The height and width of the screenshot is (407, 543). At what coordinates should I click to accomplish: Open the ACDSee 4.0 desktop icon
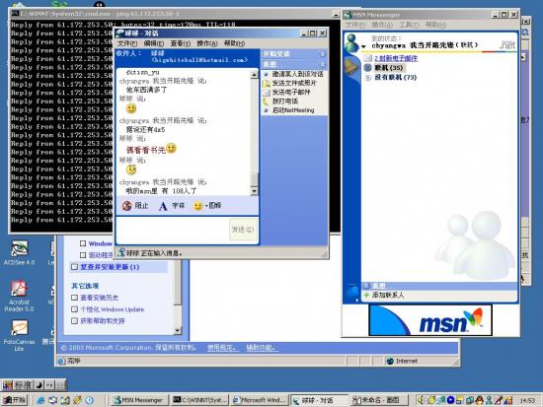click(x=20, y=248)
